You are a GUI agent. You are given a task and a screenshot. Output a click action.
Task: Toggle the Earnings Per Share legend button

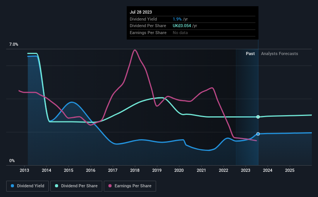[x=130, y=186]
